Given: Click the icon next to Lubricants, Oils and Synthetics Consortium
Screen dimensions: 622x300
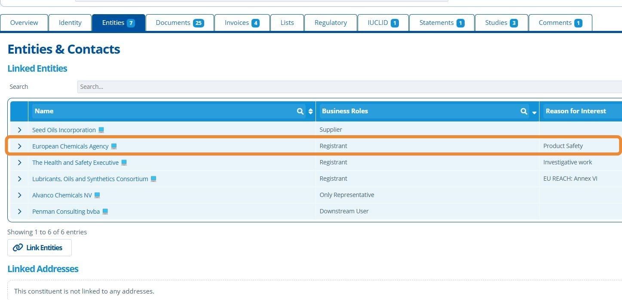Looking at the screenshot, I should (153, 179).
